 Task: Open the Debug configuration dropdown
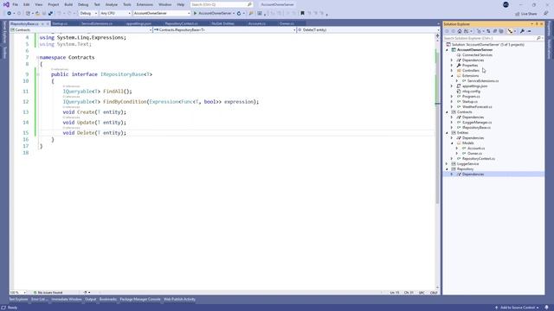(x=88, y=14)
